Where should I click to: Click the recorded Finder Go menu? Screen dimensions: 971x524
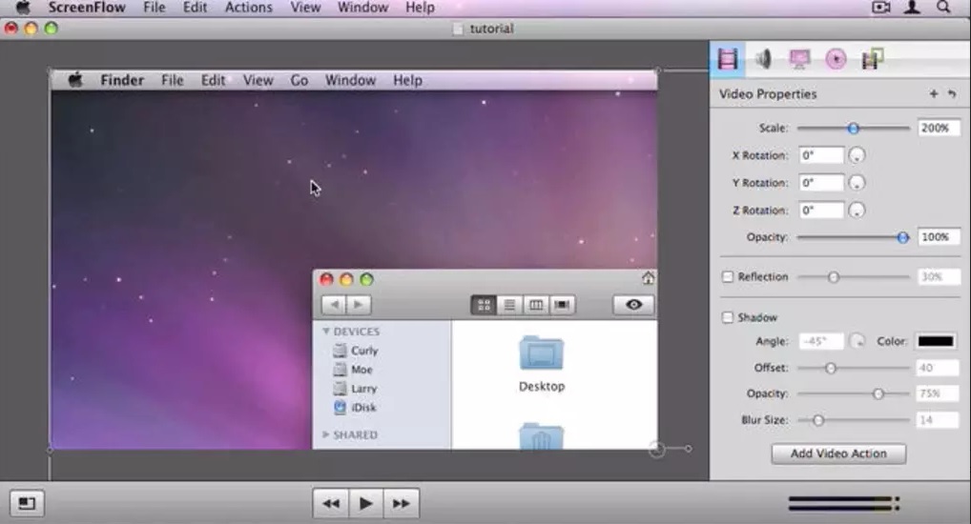pyautogui.click(x=300, y=80)
